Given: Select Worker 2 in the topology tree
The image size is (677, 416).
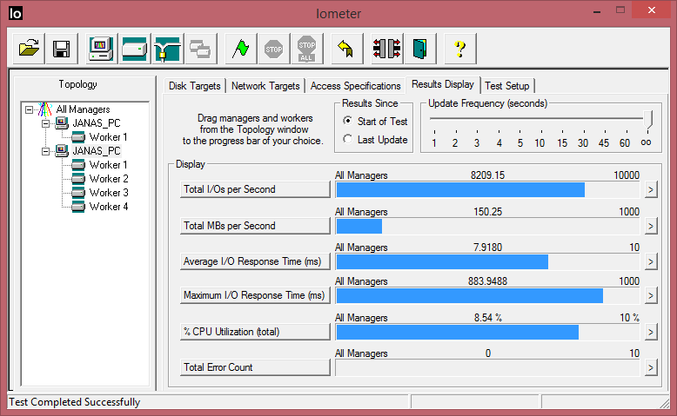Looking at the screenshot, I should pyautogui.click(x=109, y=178).
